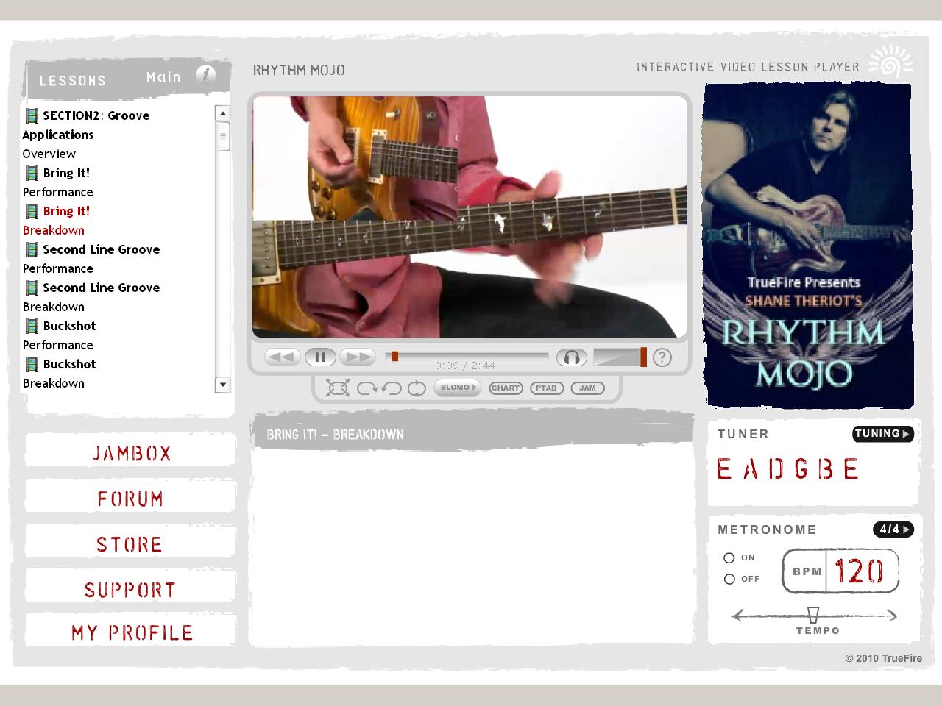Open the JAM track button
The width and height of the screenshot is (942, 706).
click(x=587, y=388)
